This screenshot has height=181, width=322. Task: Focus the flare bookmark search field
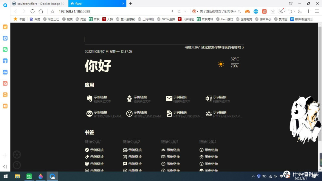pyautogui.click(x=164, y=40)
